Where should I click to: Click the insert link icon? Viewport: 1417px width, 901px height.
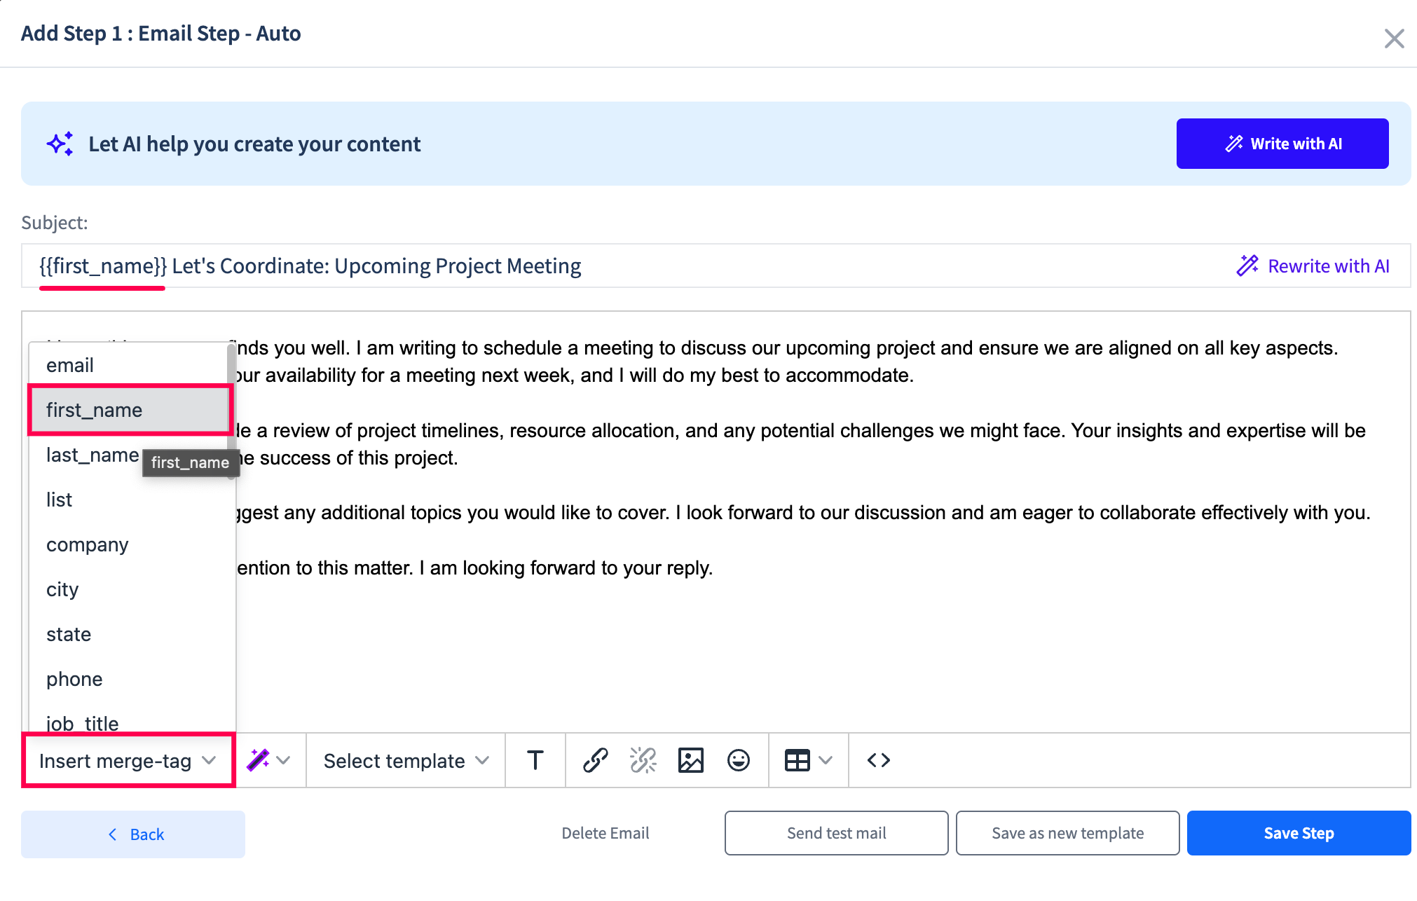595,760
